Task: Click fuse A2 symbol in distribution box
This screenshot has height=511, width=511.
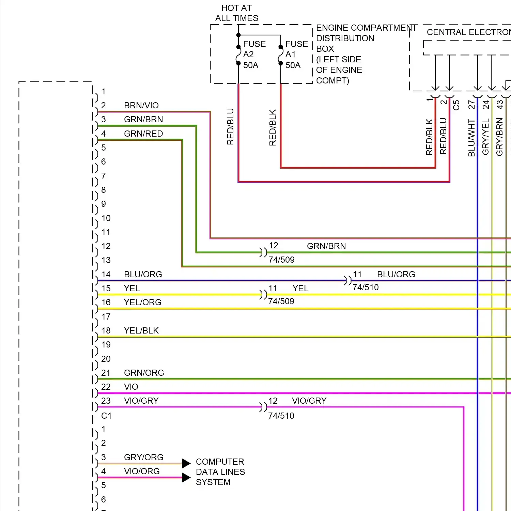Action: 238,55
